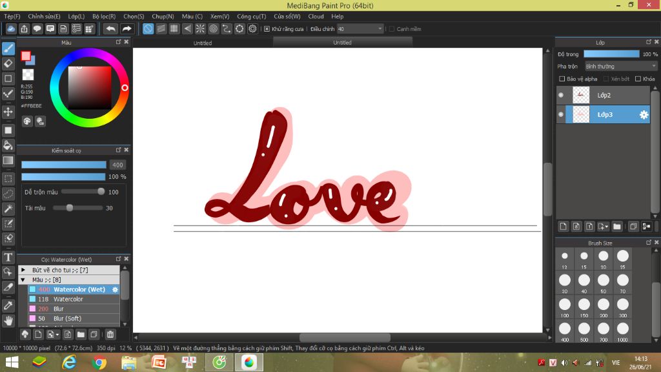
Task: Click the Dễ trộn màu slider
Action: click(83, 192)
